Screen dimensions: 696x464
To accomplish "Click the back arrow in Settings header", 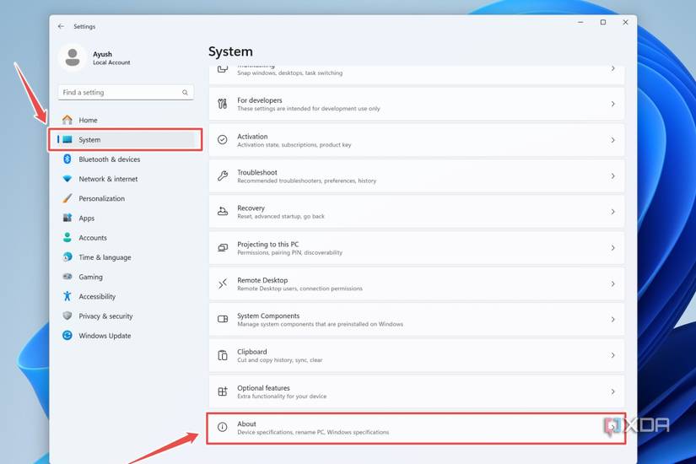I will (x=61, y=26).
